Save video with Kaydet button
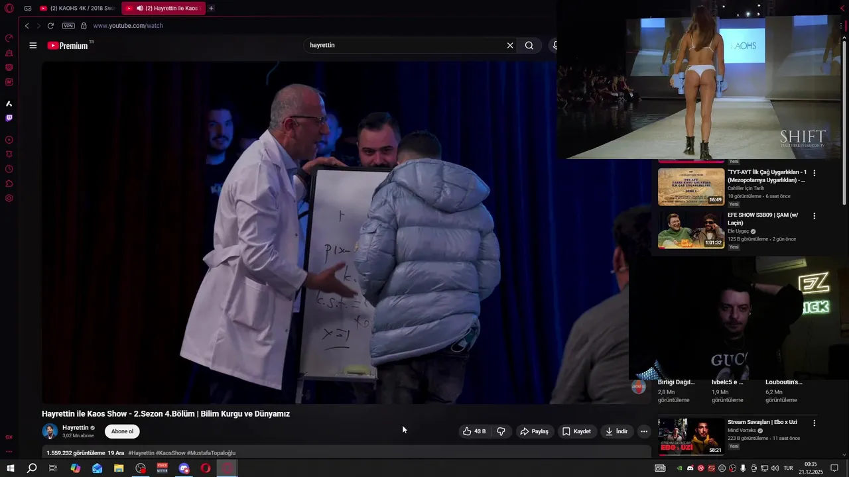Screen dimensions: 849x477 [x=576, y=431]
